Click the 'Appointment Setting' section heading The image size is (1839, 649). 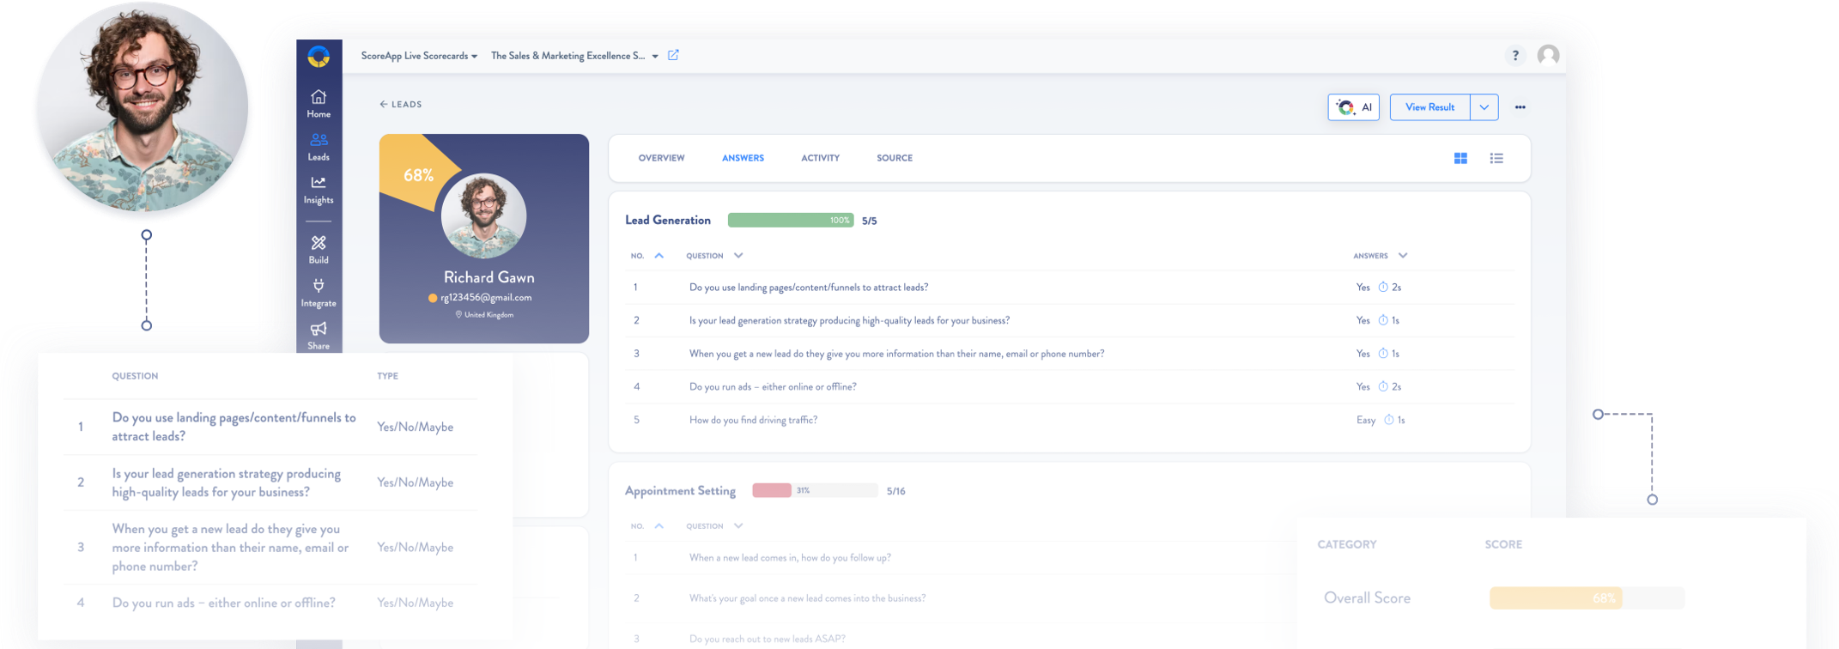680,491
